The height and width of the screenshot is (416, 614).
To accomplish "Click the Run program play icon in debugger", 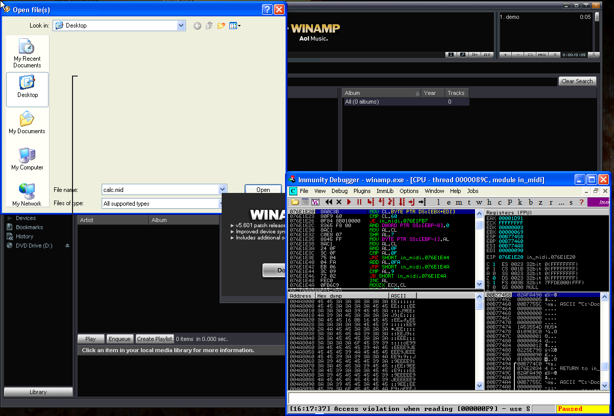I will pyautogui.click(x=349, y=202).
